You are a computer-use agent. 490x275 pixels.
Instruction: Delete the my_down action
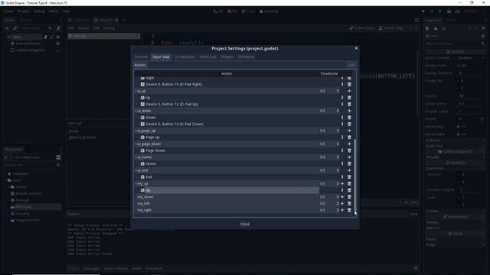pos(349,197)
